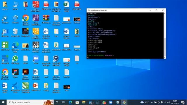Open Microsoft Edge from the taskbar
Viewport: 187px width, 105px height.
70,102
